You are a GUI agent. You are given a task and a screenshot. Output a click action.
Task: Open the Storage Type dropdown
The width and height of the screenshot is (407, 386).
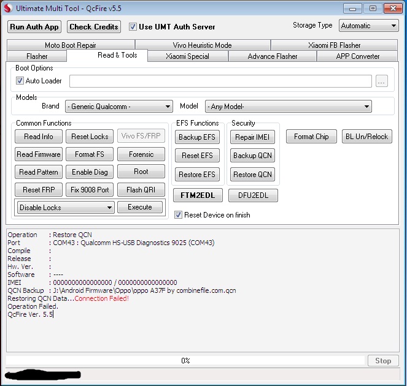(x=368, y=26)
